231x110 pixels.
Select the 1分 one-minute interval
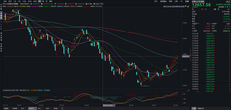15,1
